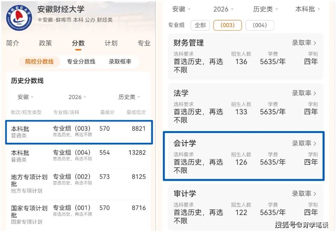Image resolution: width=336 pixels, height=232 pixels.
Task: Click the 法学 major title
Action: coord(181,93)
